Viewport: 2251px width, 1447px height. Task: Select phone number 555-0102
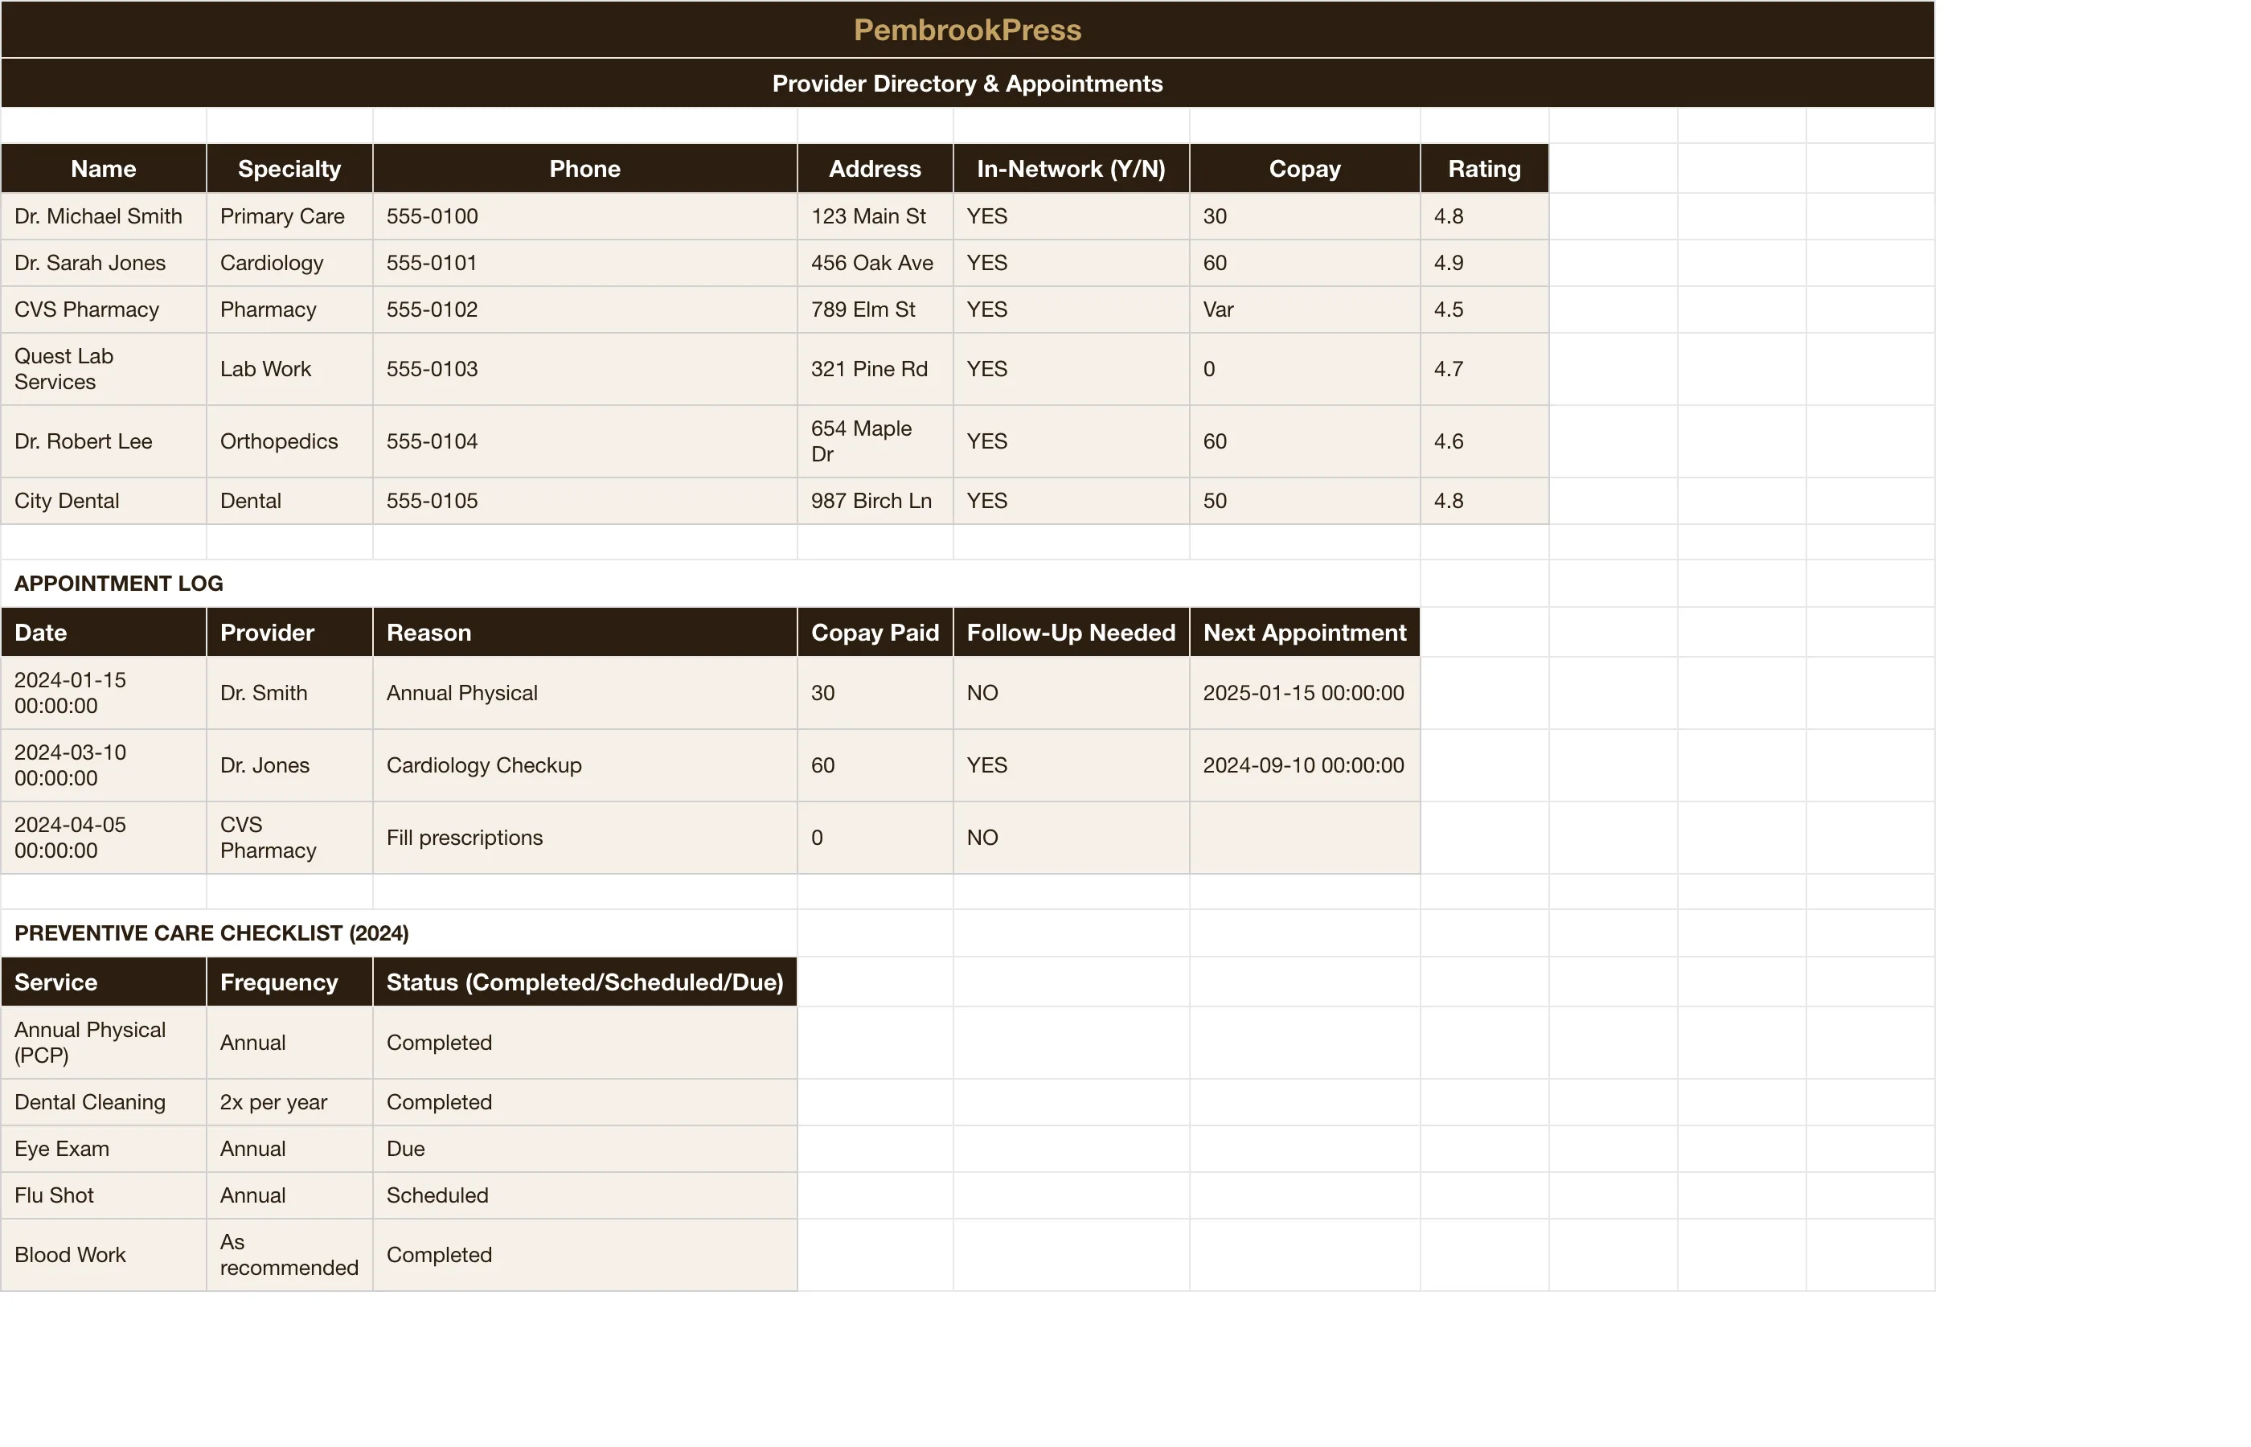tap(584, 309)
